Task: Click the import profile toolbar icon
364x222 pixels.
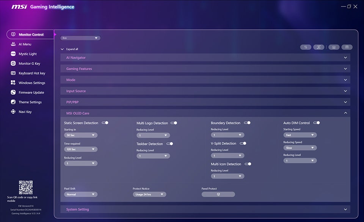Action: (x=334, y=47)
